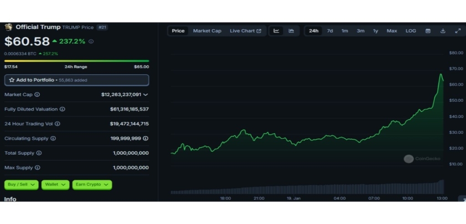Select the Max time range

coord(392,31)
